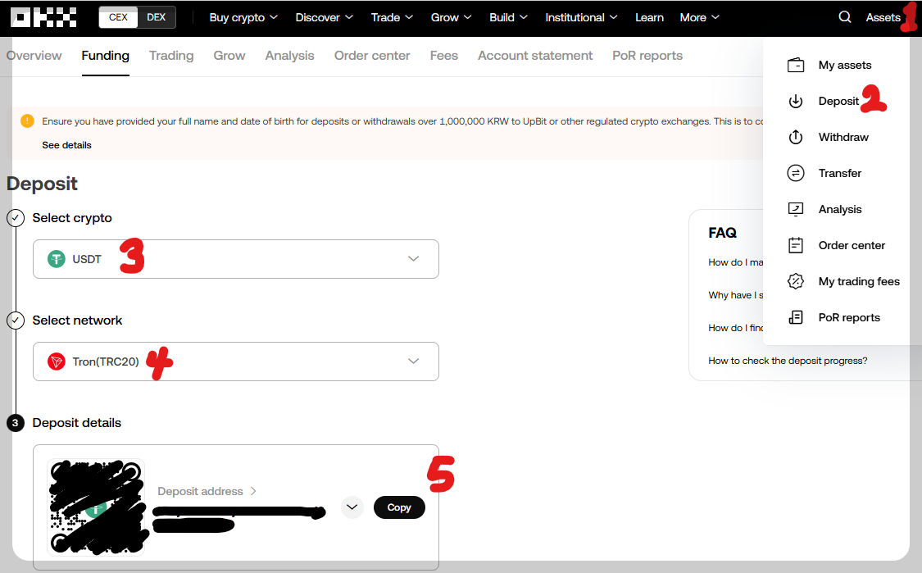Click the Deposit page heading
Viewport: 922px width, 573px height.
[42, 184]
